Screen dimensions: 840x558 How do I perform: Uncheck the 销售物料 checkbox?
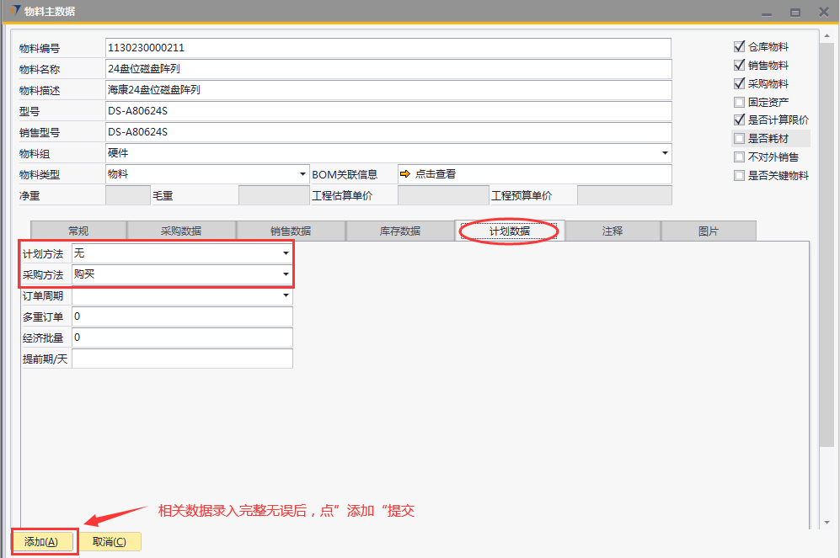[x=739, y=66]
